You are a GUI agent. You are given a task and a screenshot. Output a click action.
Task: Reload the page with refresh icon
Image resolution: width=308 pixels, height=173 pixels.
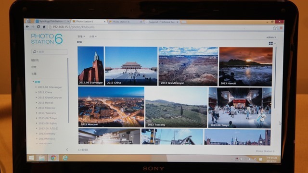point(38,27)
